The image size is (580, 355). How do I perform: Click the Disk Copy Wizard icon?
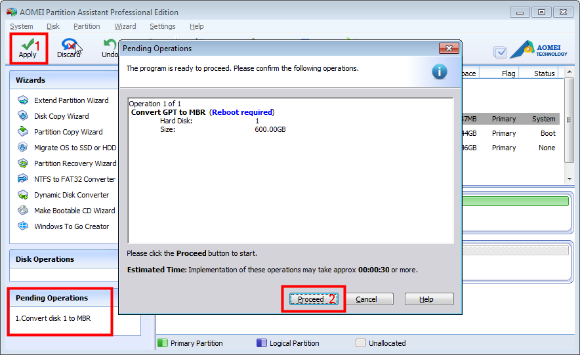[23, 115]
